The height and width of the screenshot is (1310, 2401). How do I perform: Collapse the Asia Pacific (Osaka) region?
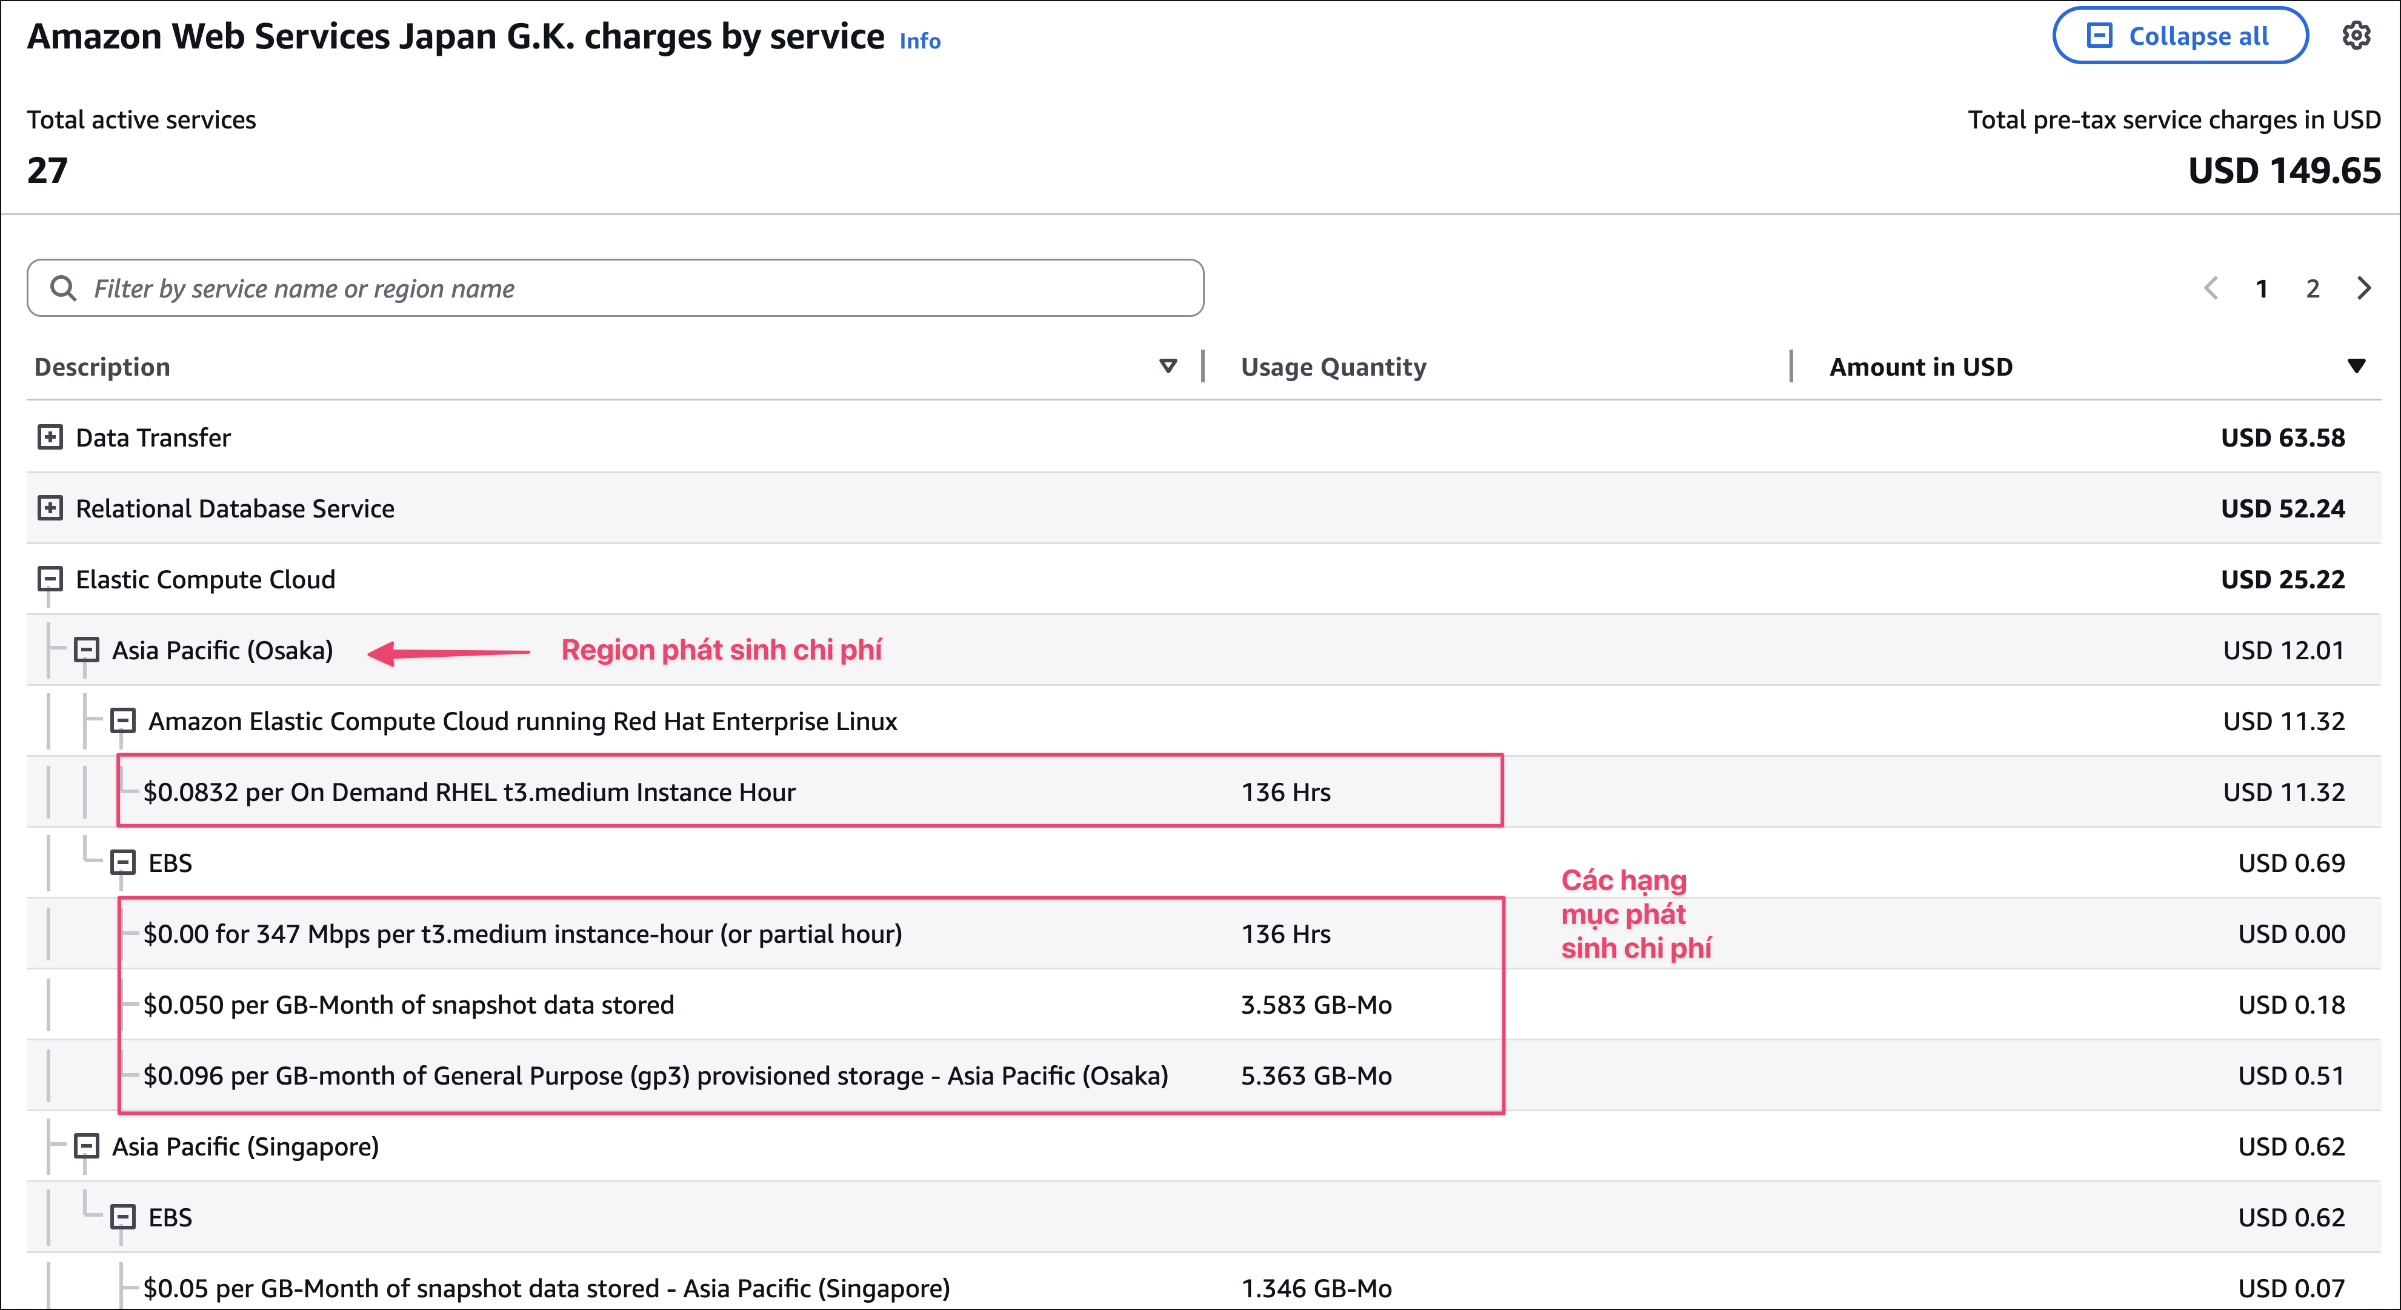click(87, 650)
